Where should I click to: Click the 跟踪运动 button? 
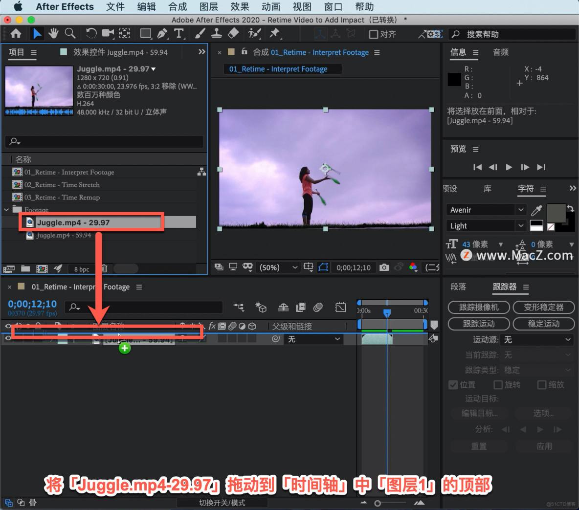point(479,324)
